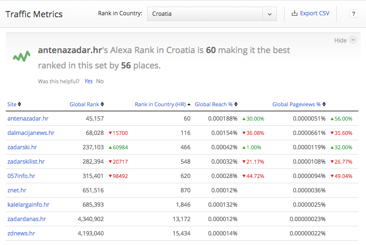Open the Rank in Country dropdown arrow

(x=270, y=14)
